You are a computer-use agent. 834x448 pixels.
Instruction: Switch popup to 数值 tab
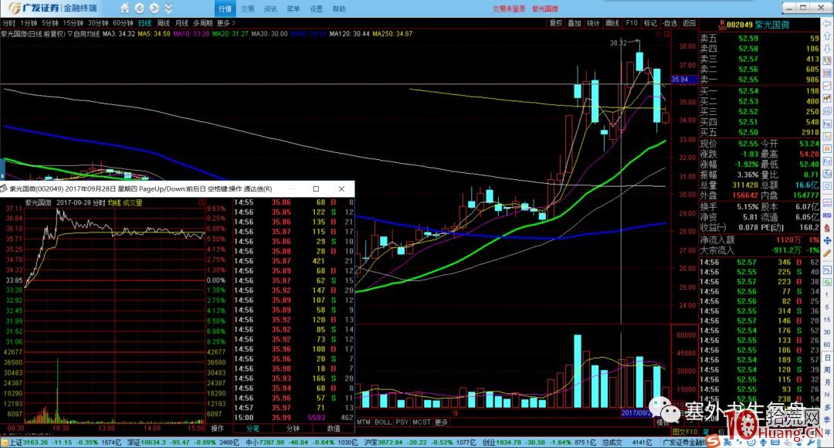click(334, 429)
